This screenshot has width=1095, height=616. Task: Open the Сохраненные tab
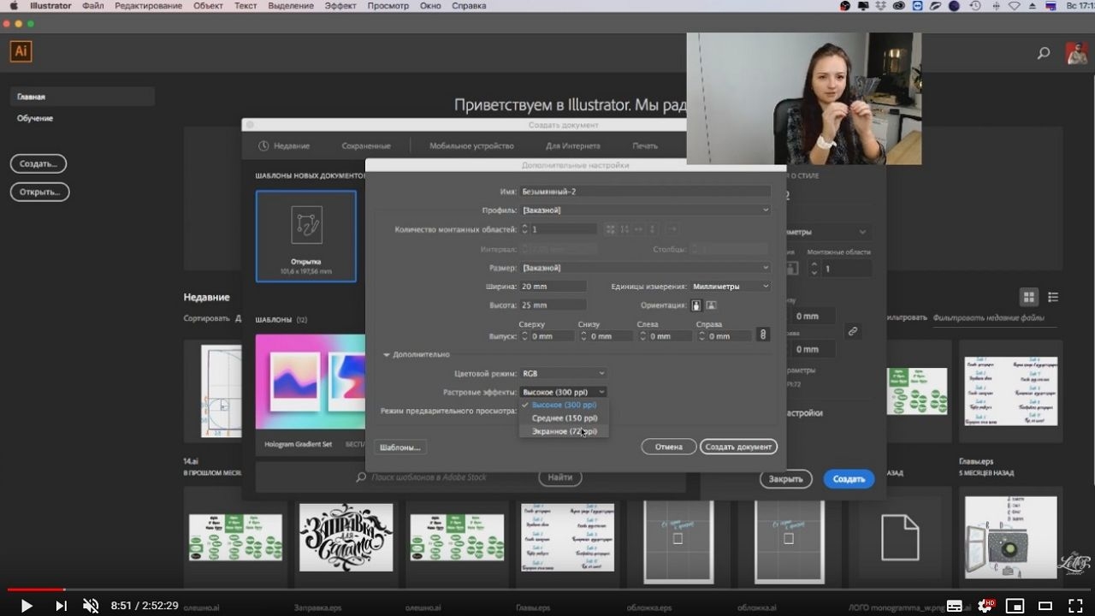[366, 146]
